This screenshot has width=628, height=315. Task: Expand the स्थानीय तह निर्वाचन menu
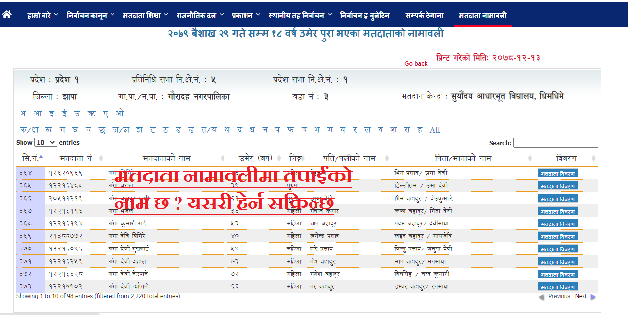coord(300,15)
